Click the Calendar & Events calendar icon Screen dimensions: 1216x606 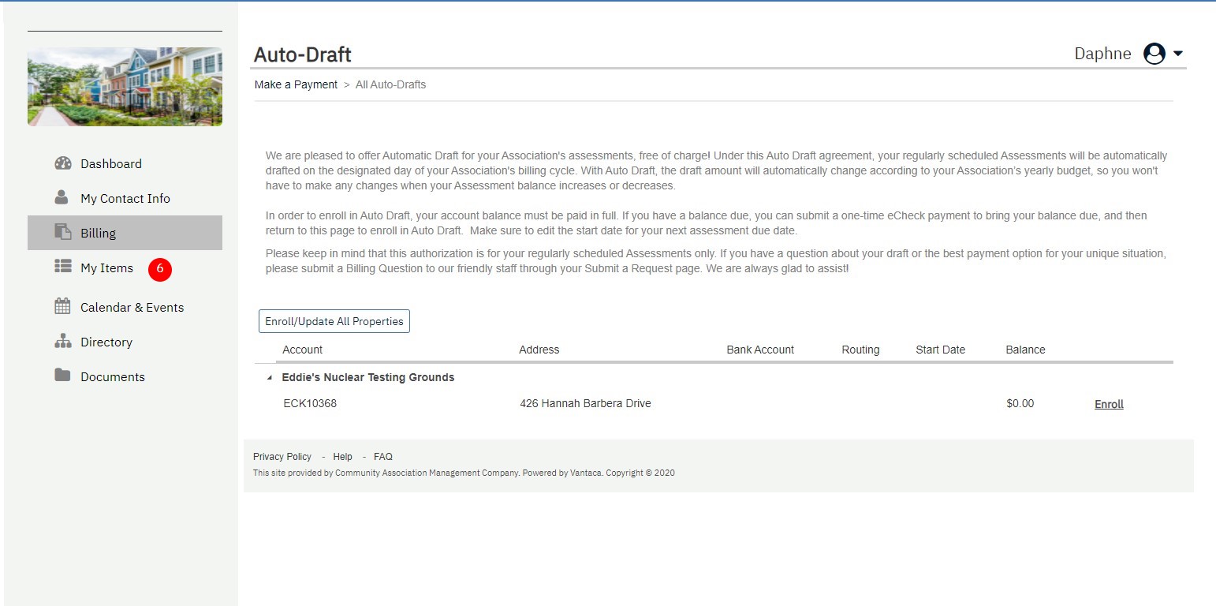tap(62, 306)
